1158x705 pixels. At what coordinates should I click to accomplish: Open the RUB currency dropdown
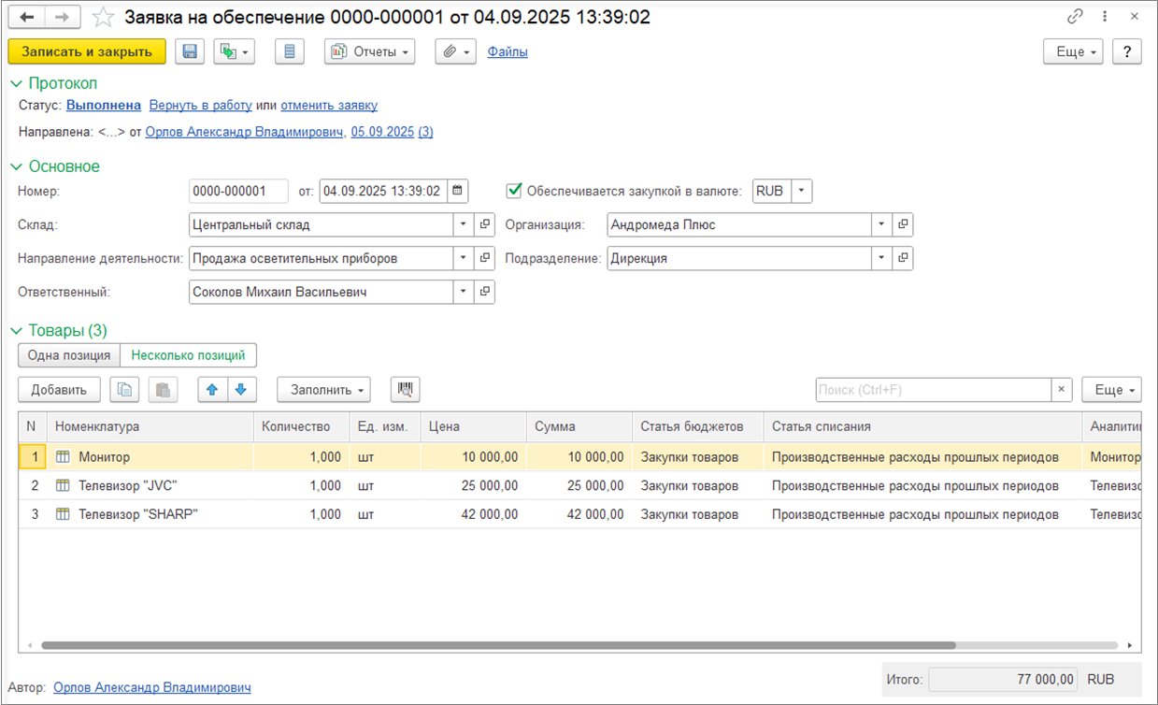[x=802, y=191]
